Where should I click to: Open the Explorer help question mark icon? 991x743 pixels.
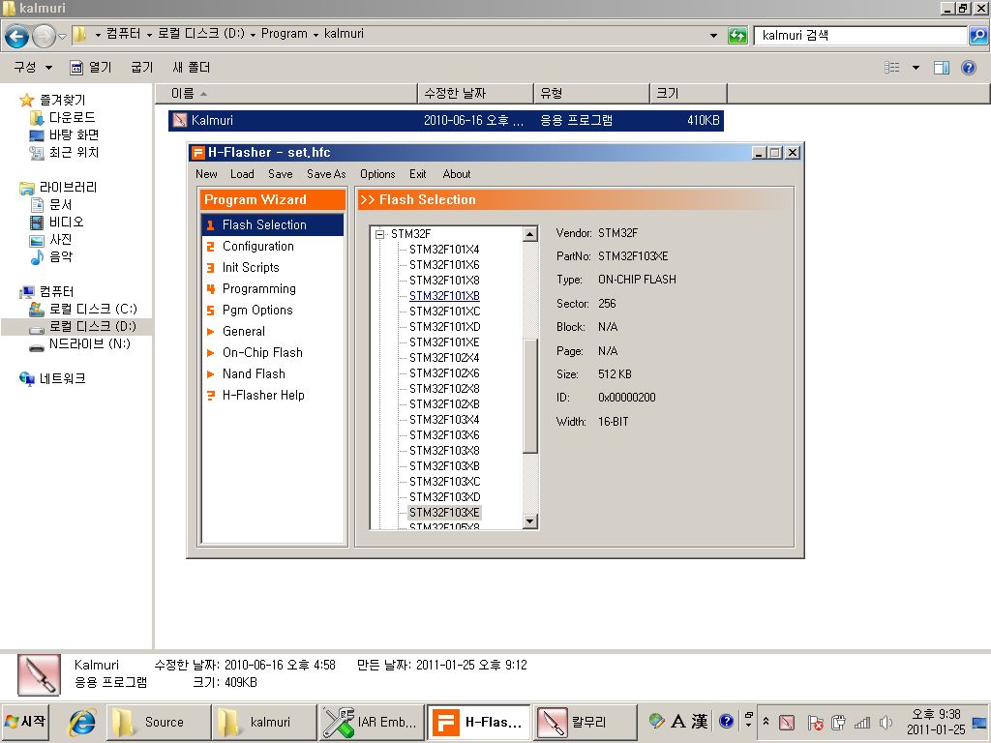point(968,67)
